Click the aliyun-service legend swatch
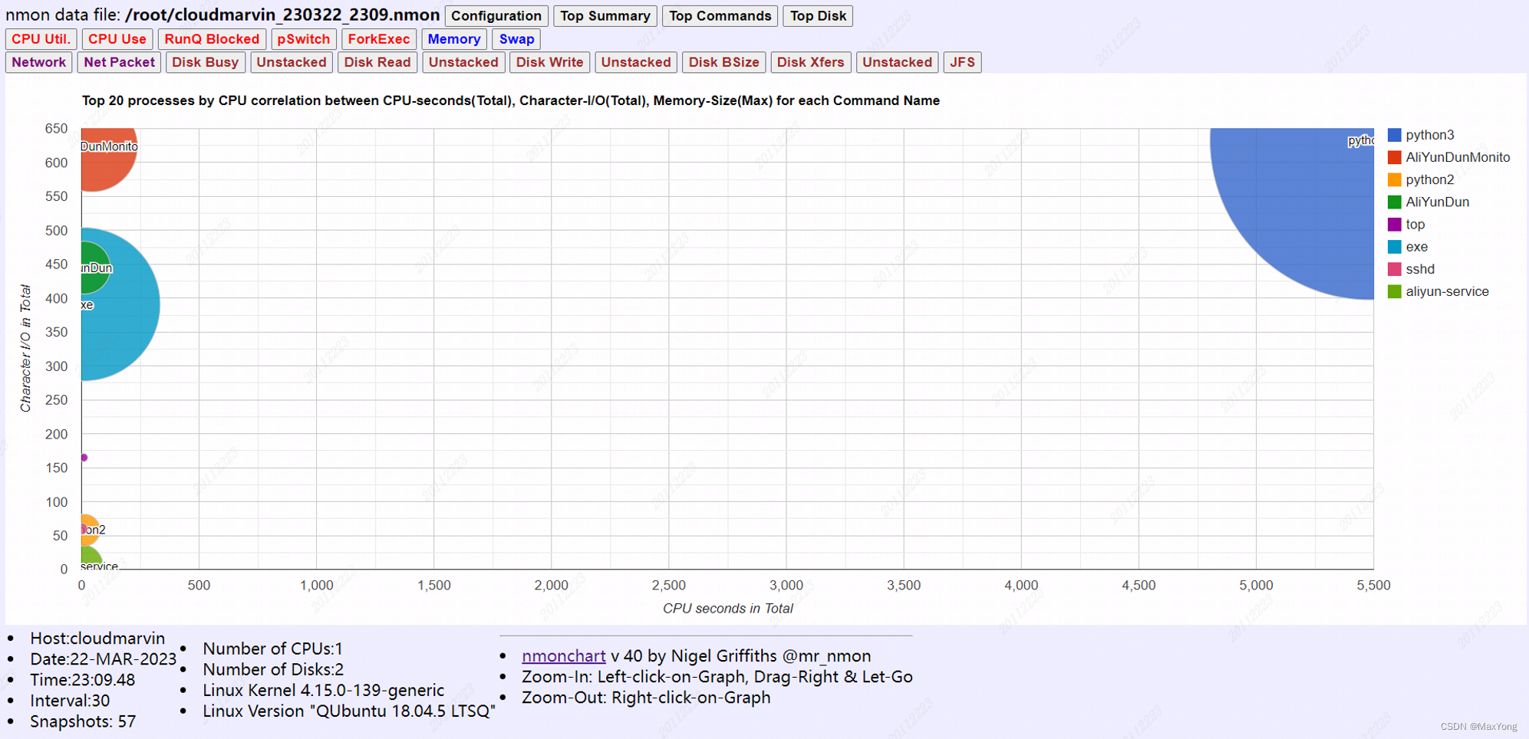This screenshot has height=739, width=1529. coord(1395,291)
